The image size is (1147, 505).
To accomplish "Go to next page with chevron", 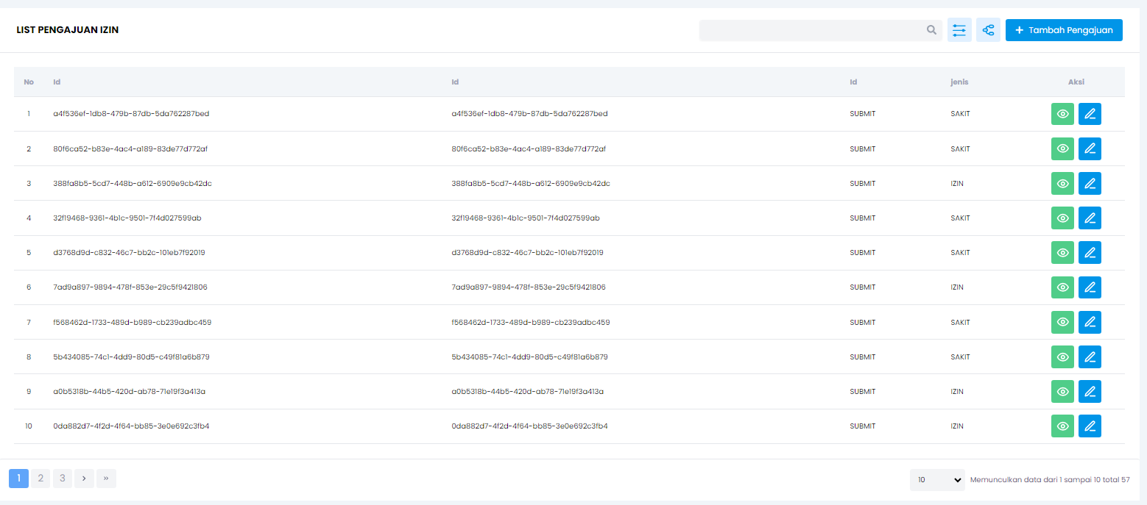I will 85,479.
